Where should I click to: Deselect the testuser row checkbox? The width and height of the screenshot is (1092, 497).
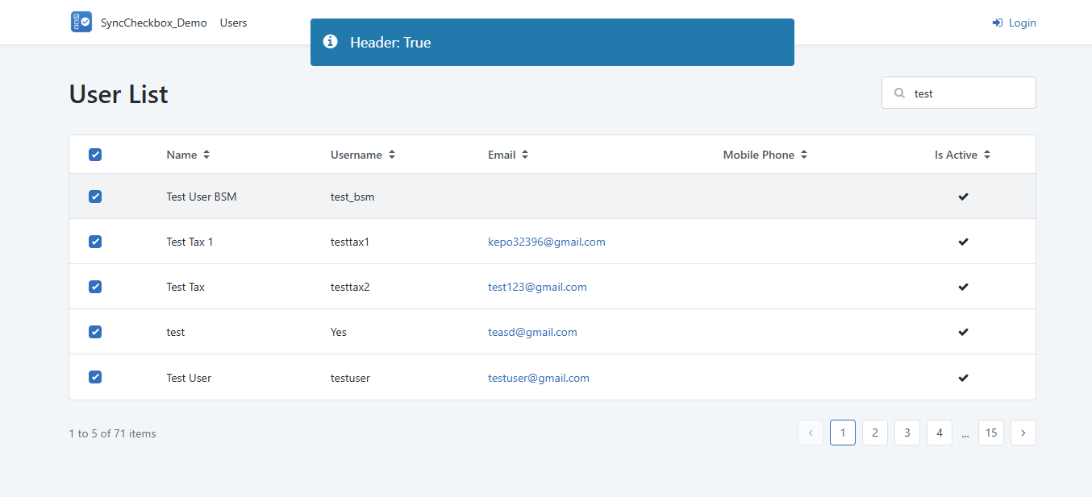click(x=95, y=377)
